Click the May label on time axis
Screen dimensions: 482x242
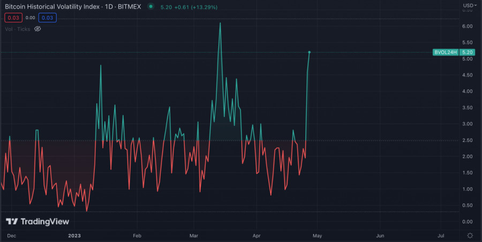click(317, 235)
